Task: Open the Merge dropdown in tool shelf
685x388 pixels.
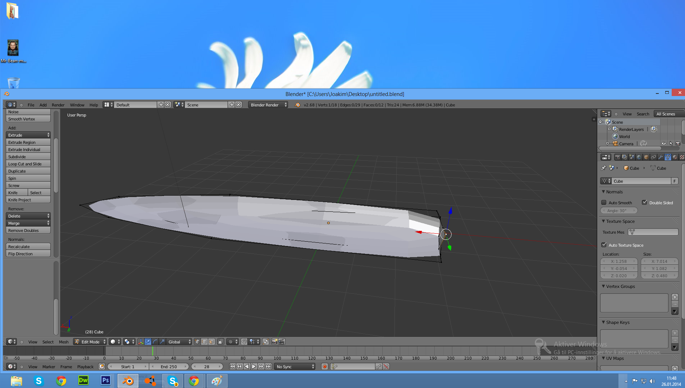Action: tap(28, 223)
